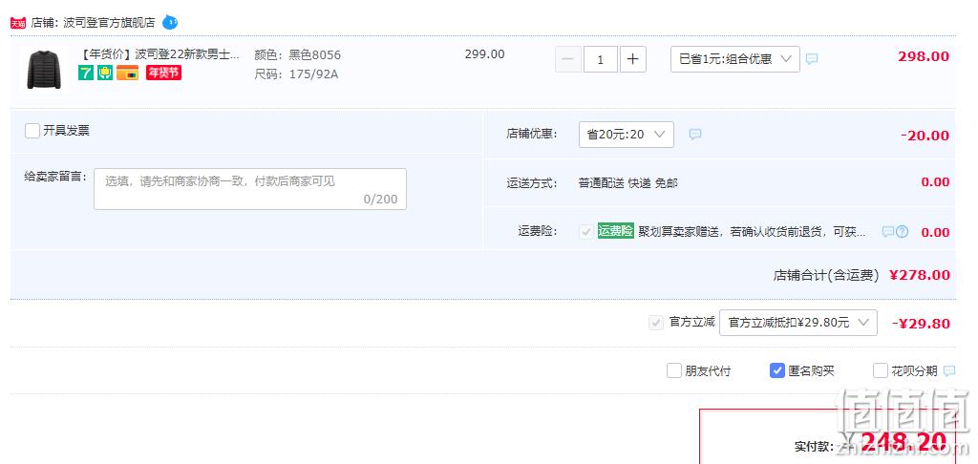This screenshot has width=978, height=464.
Task: Click the store name 波司登官方旗舰店
Action: pos(109,23)
